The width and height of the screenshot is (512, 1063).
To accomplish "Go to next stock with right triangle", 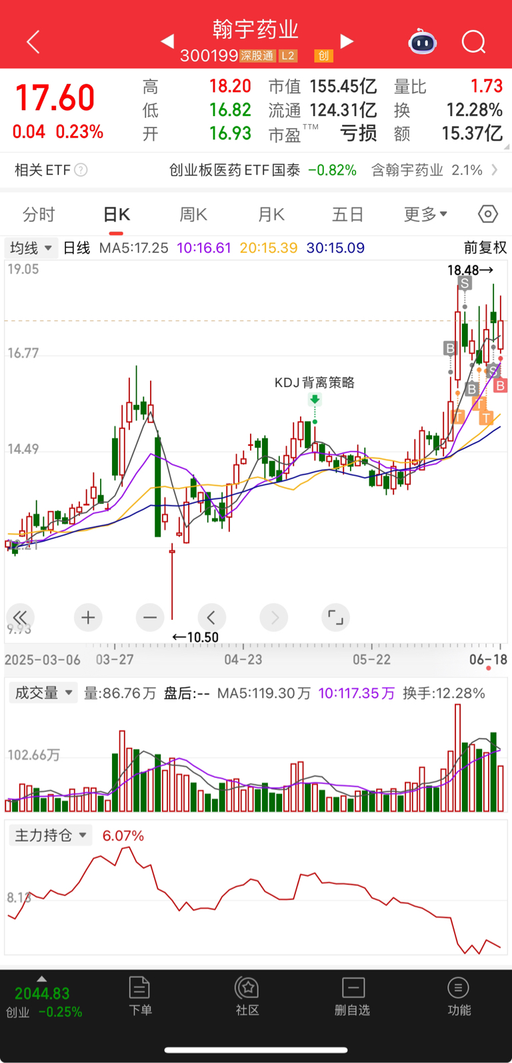I will coord(347,41).
